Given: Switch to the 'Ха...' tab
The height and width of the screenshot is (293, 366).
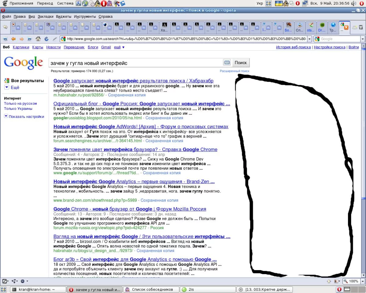Looking at the screenshot, I should (x=164, y=27).
